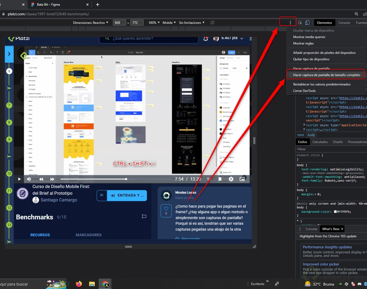Open Improved color picker link

(321, 264)
